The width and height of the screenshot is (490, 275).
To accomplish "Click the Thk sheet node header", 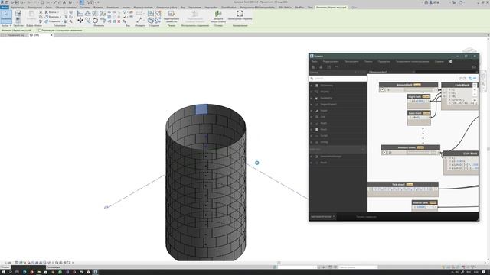I will coord(403,185).
